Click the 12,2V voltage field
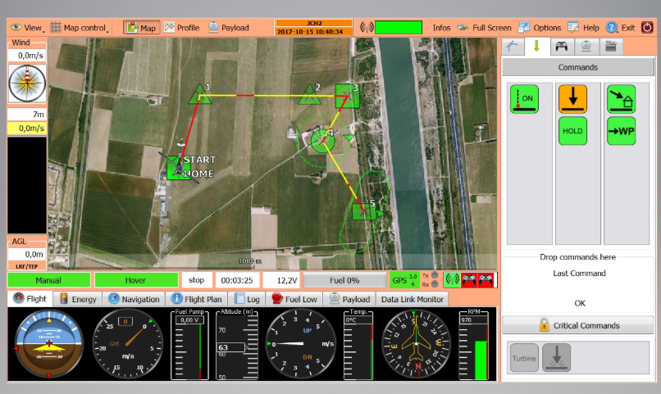 click(281, 280)
